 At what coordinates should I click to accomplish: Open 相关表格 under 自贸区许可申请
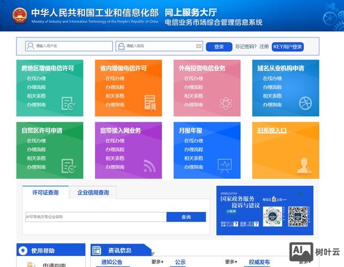pos(36,158)
